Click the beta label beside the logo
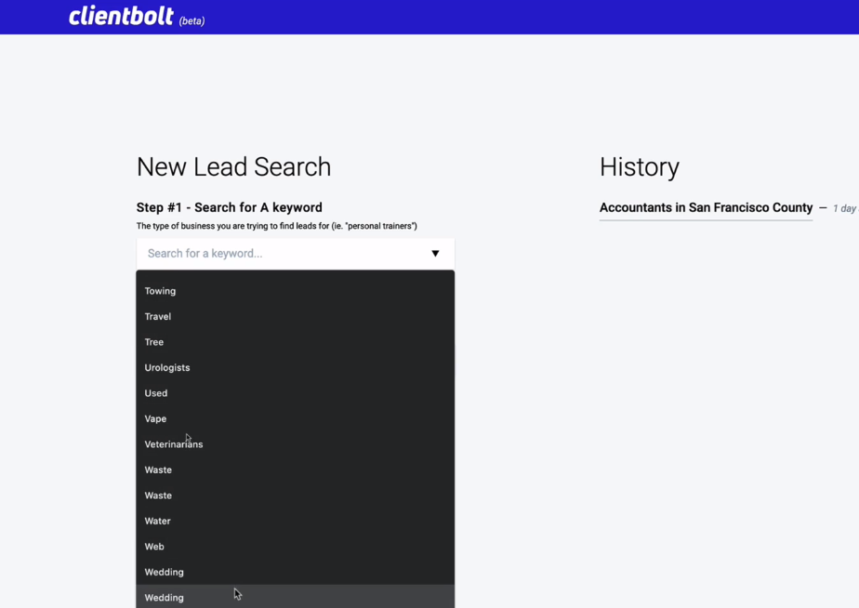The height and width of the screenshot is (608, 859). (x=192, y=20)
